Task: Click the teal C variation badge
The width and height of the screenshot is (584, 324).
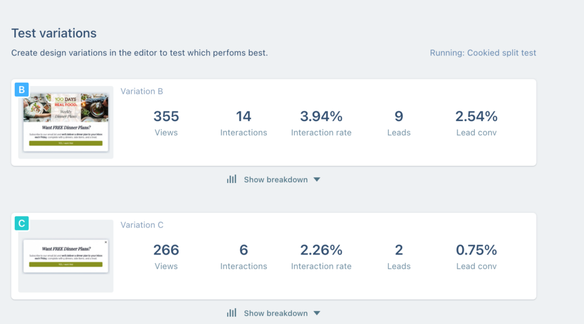Action: click(x=22, y=224)
